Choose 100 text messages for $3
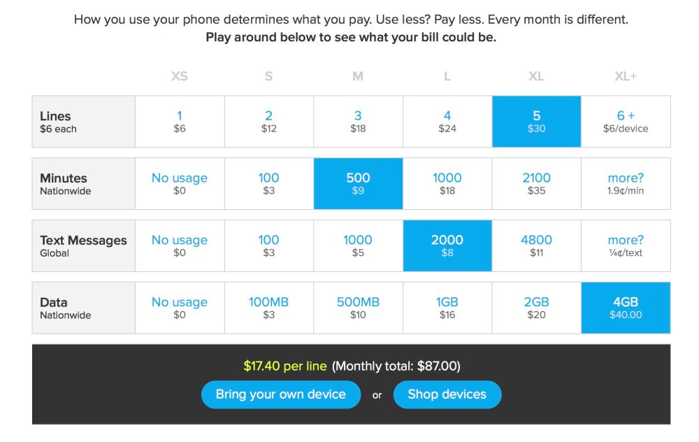This screenshot has height=442, width=699. coord(268,245)
